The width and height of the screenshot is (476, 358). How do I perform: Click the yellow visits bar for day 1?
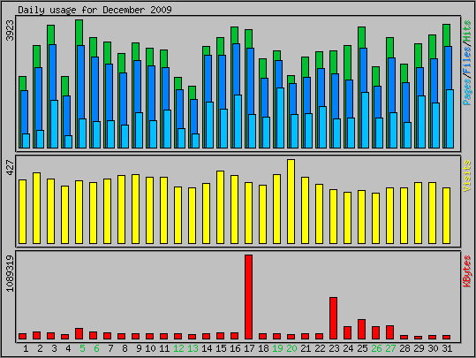click(x=22, y=211)
